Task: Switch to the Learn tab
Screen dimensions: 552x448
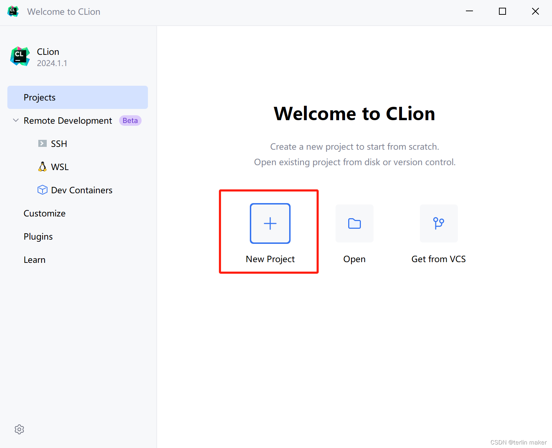Action: point(34,260)
